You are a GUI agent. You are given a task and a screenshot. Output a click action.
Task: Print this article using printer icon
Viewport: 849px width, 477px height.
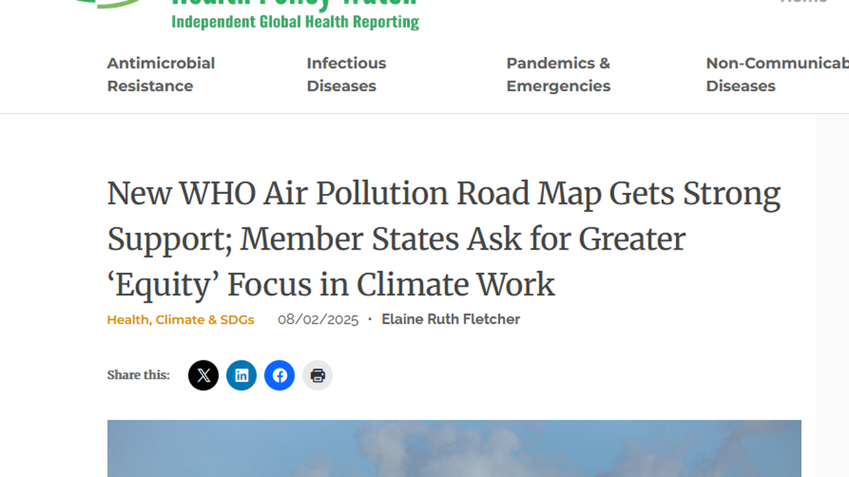coord(318,376)
